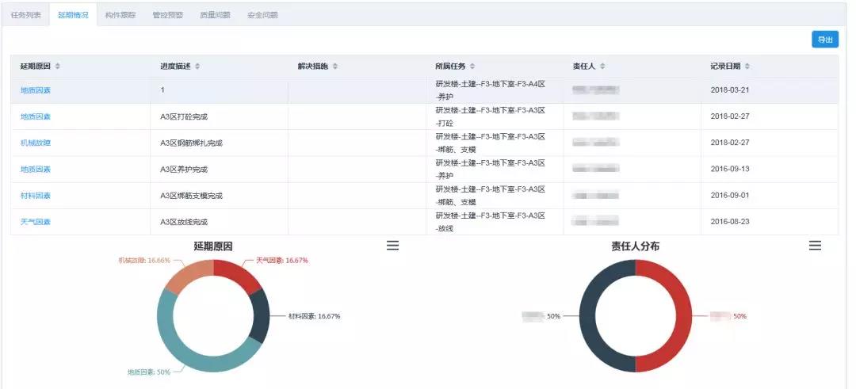
Task: Open the 天气因素 link in last row
Action: click(36, 222)
